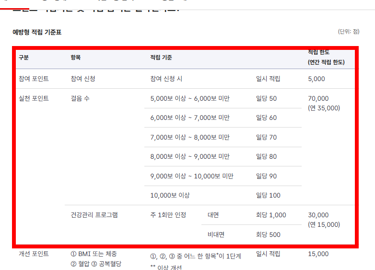This screenshot has height=270, width=375.
Task: Click the '(연 15,000)' annual limit
Action: [324, 224]
